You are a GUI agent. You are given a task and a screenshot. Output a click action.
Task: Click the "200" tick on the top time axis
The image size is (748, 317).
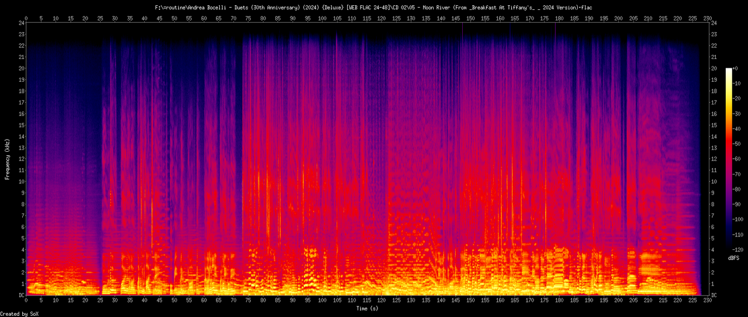(618, 18)
